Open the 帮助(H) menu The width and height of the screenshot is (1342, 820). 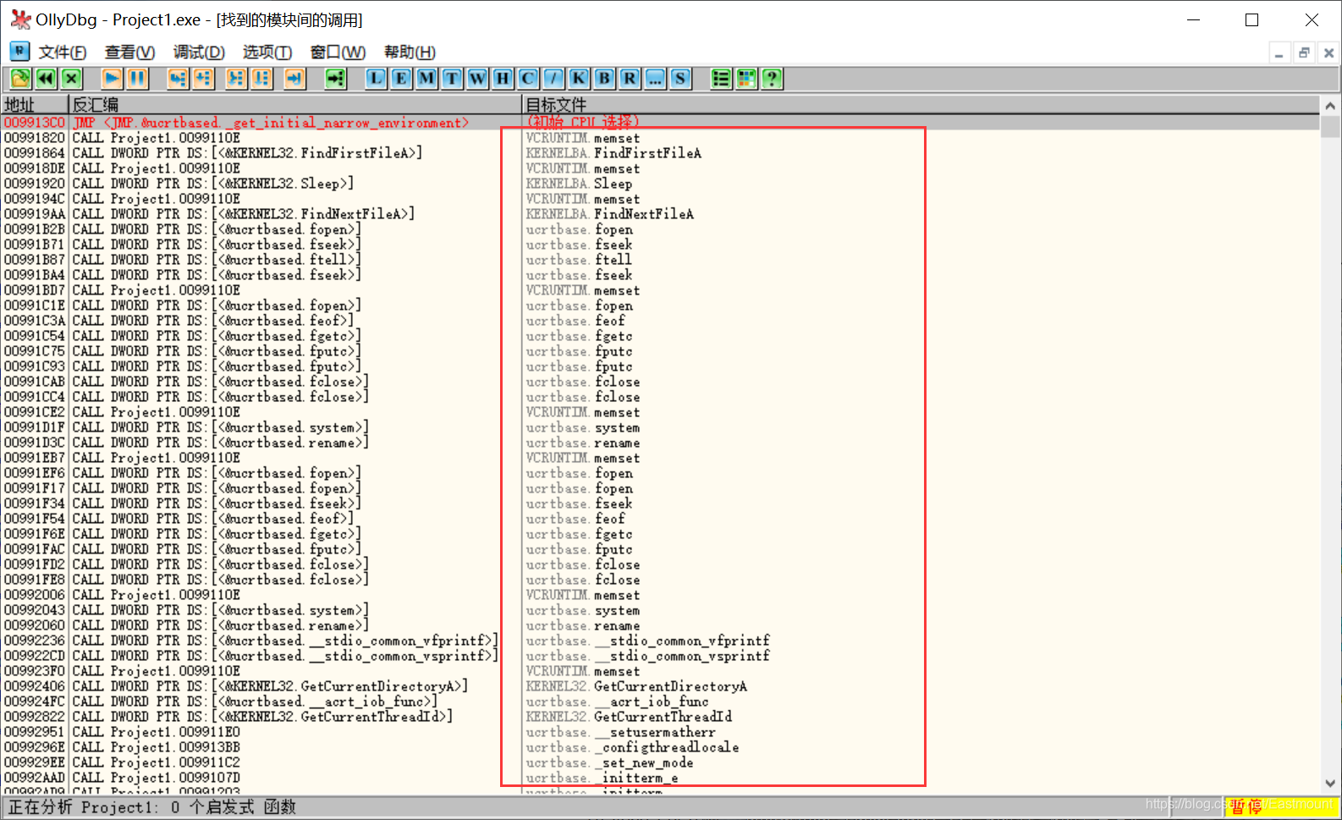pyautogui.click(x=410, y=52)
